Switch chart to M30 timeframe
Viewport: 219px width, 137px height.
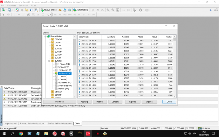point(70,14)
